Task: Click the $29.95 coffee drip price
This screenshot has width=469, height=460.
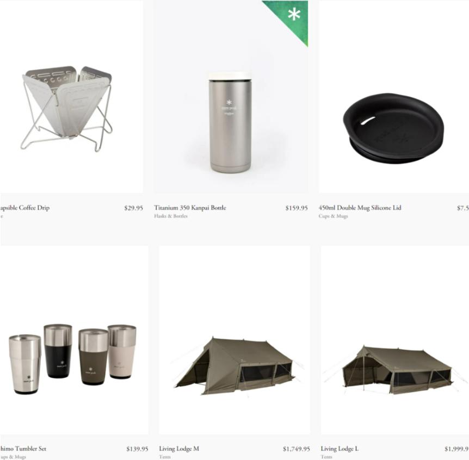Action: point(134,208)
